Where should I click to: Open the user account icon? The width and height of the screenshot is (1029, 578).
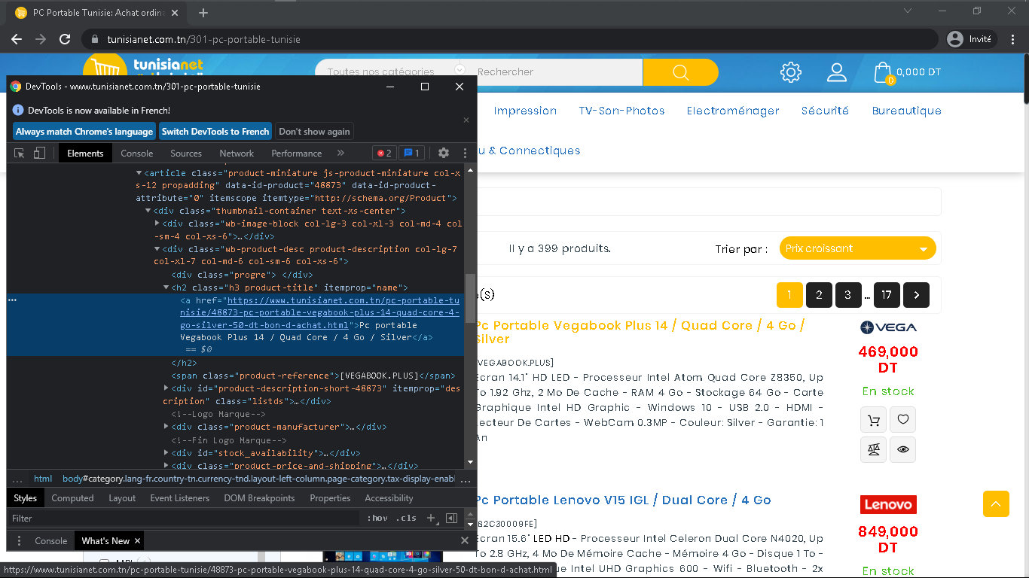click(x=837, y=72)
